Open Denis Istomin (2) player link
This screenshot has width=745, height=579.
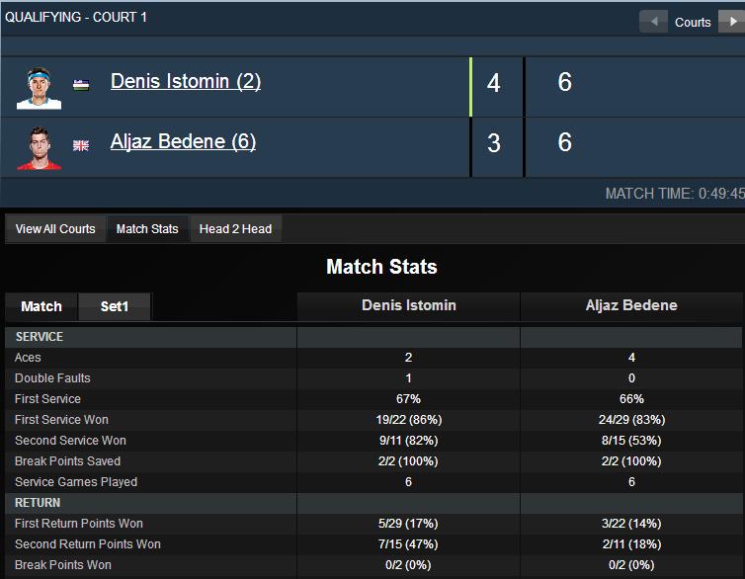pos(186,81)
